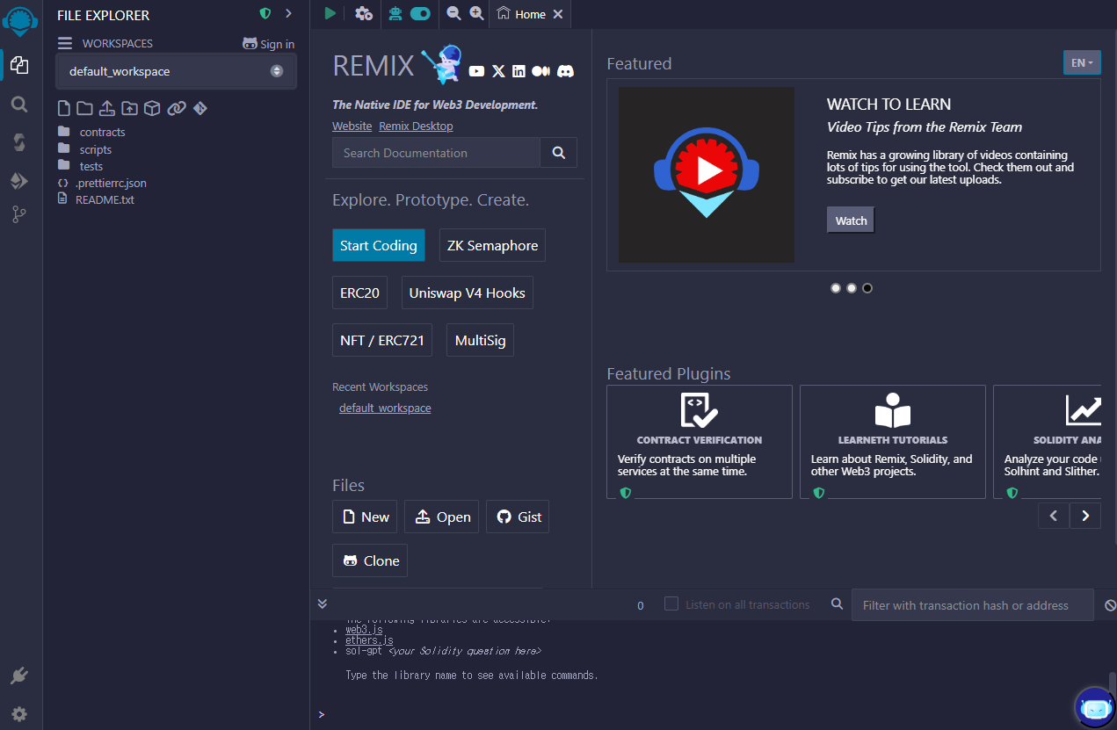Click the documentation search magnifier button
The height and width of the screenshot is (730, 1117).
click(x=558, y=153)
